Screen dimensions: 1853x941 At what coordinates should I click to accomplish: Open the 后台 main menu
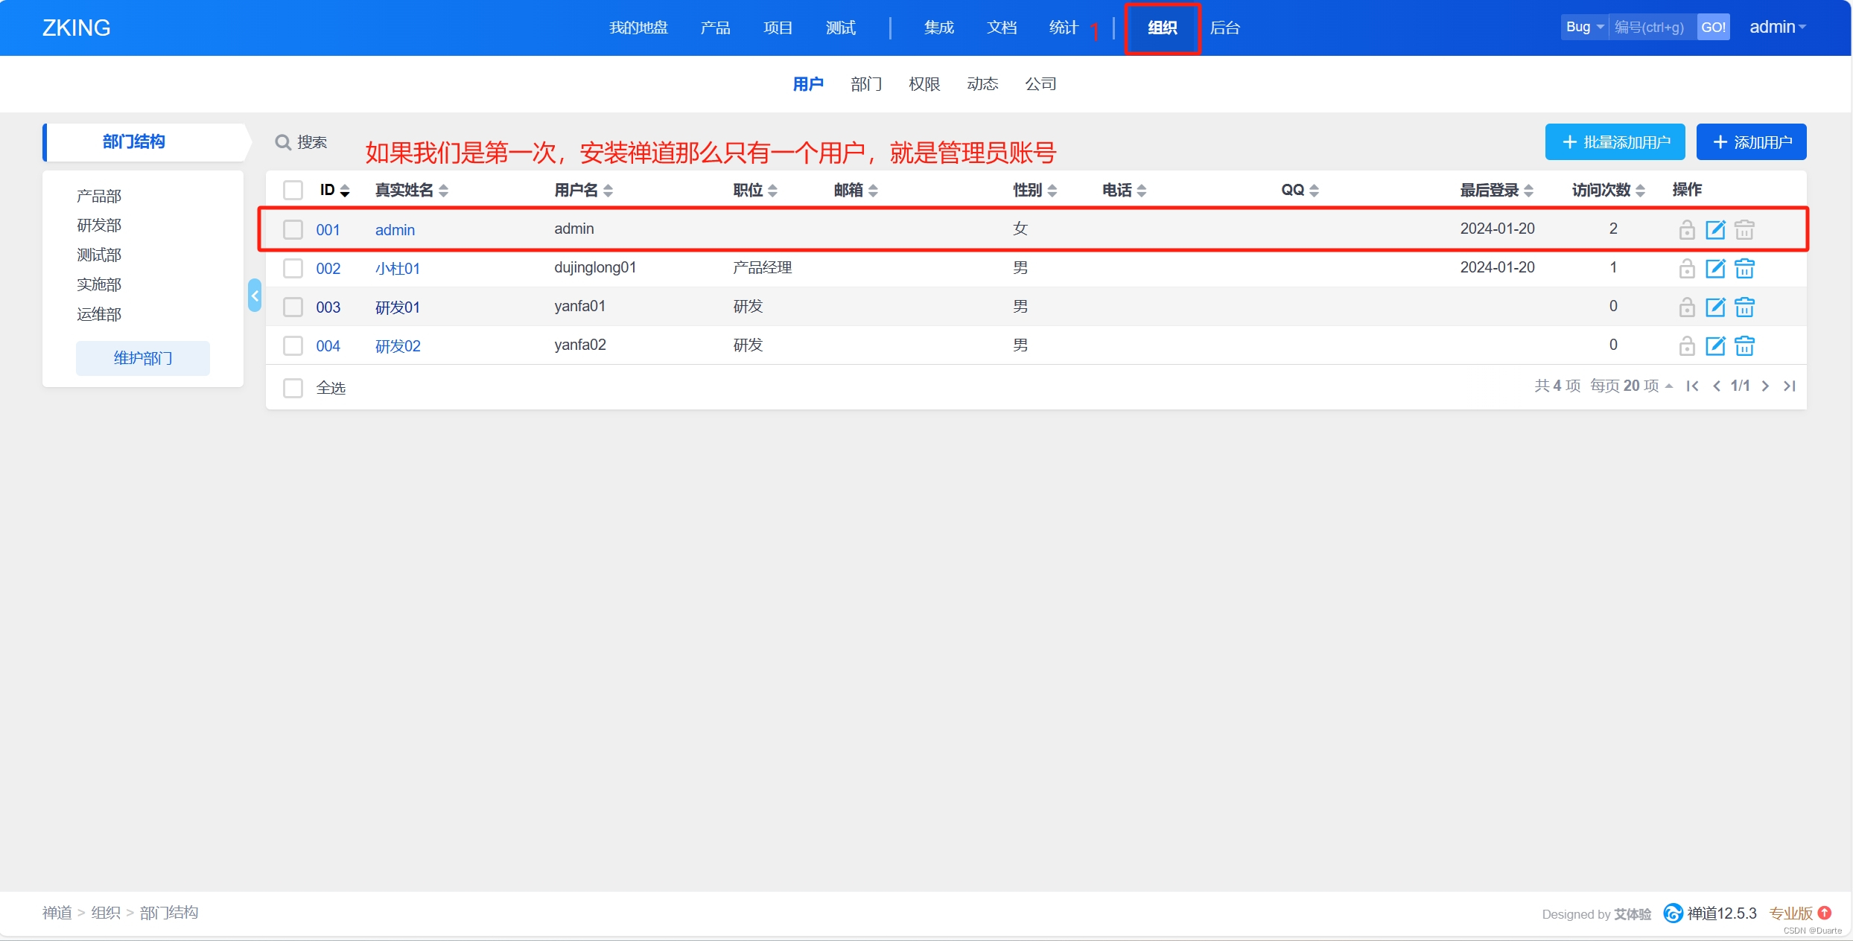pyautogui.click(x=1224, y=28)
